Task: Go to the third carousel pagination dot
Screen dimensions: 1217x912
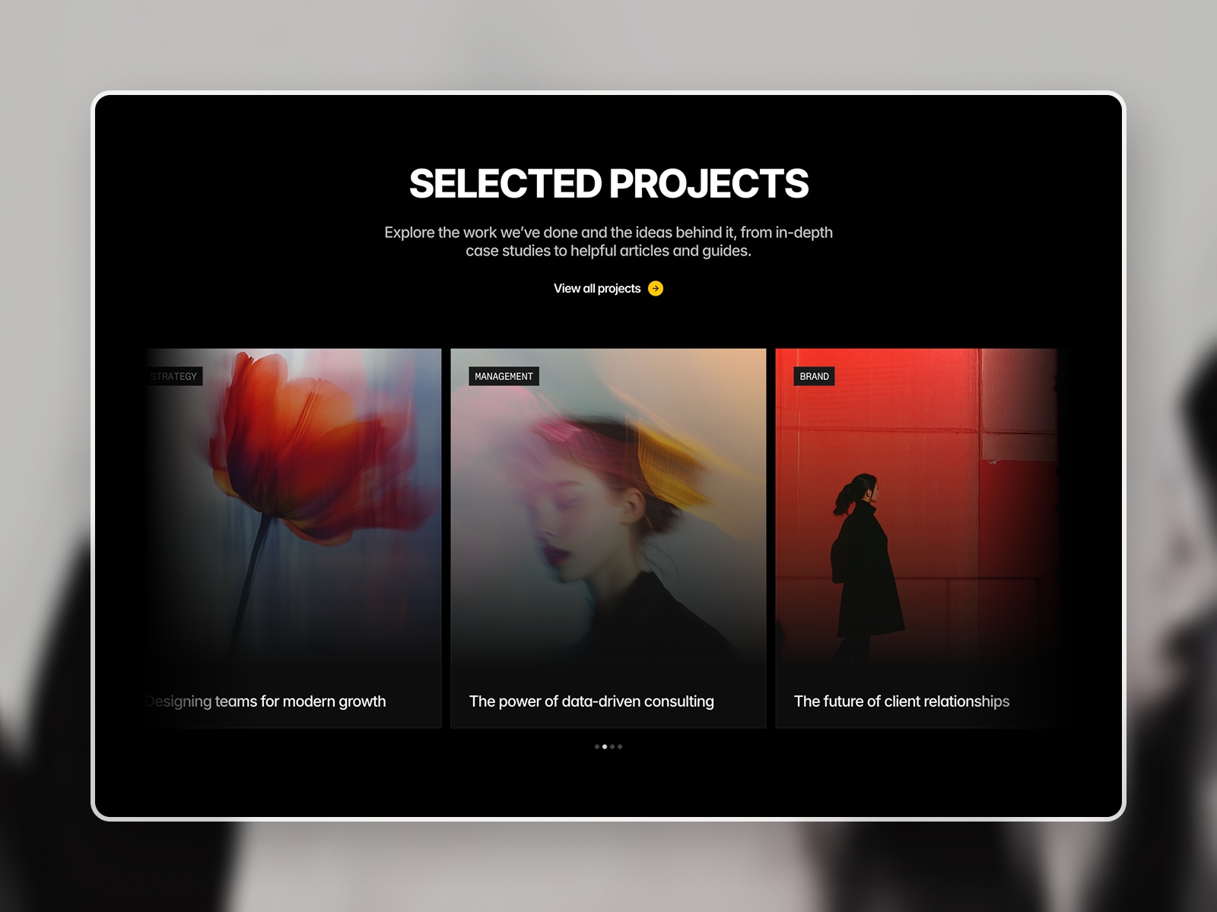Action: click(612, 747)
